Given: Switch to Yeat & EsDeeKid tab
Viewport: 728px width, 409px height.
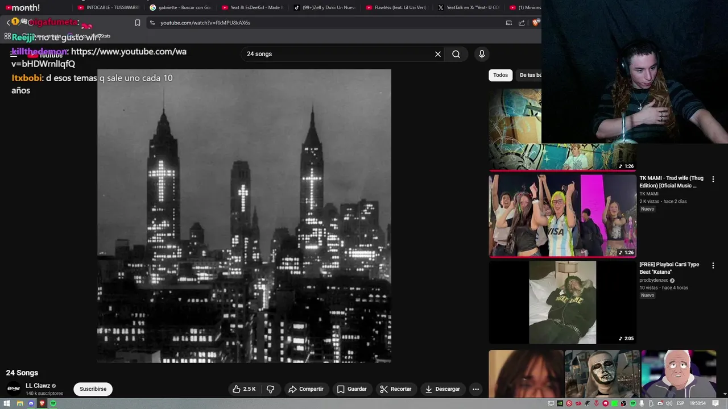Looking at the screenshot, I should click(x=253, y=7).
